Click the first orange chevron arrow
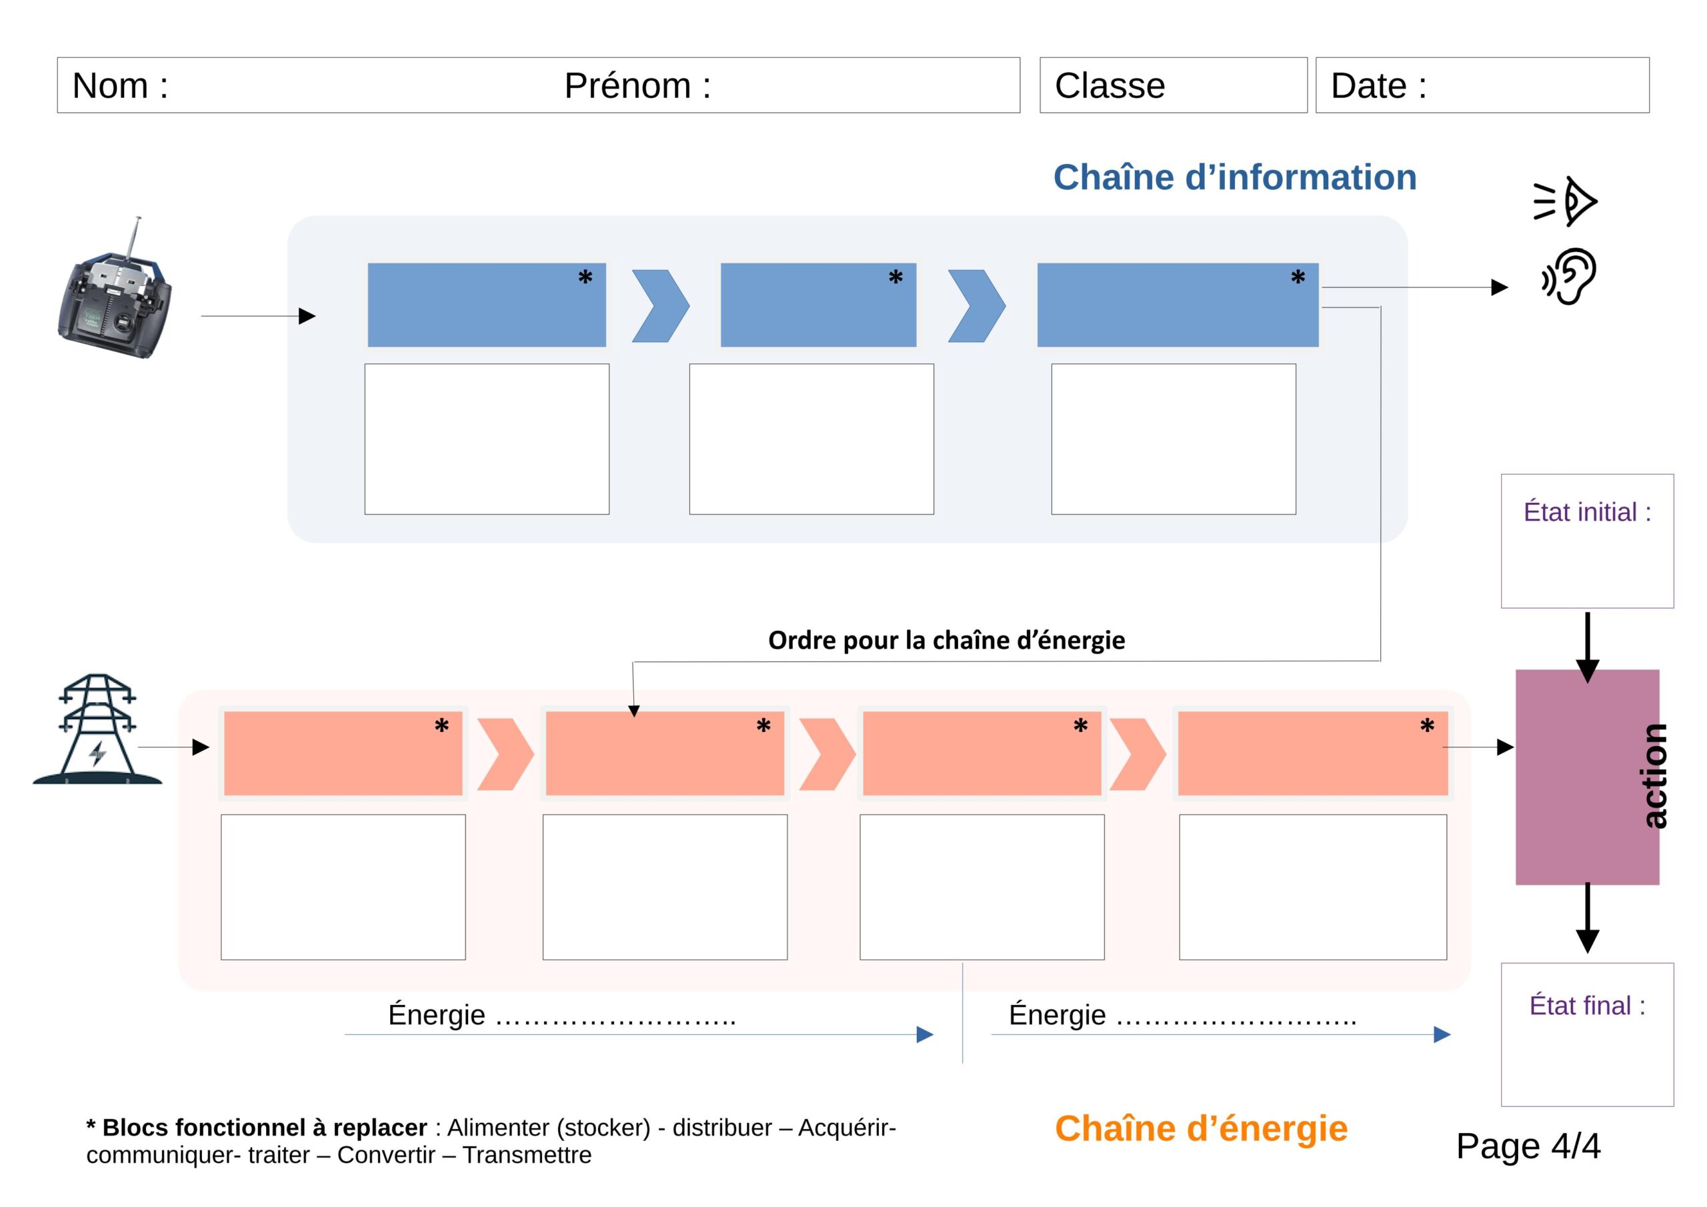Viewport: 1707px width, 1207px height. 505,754
